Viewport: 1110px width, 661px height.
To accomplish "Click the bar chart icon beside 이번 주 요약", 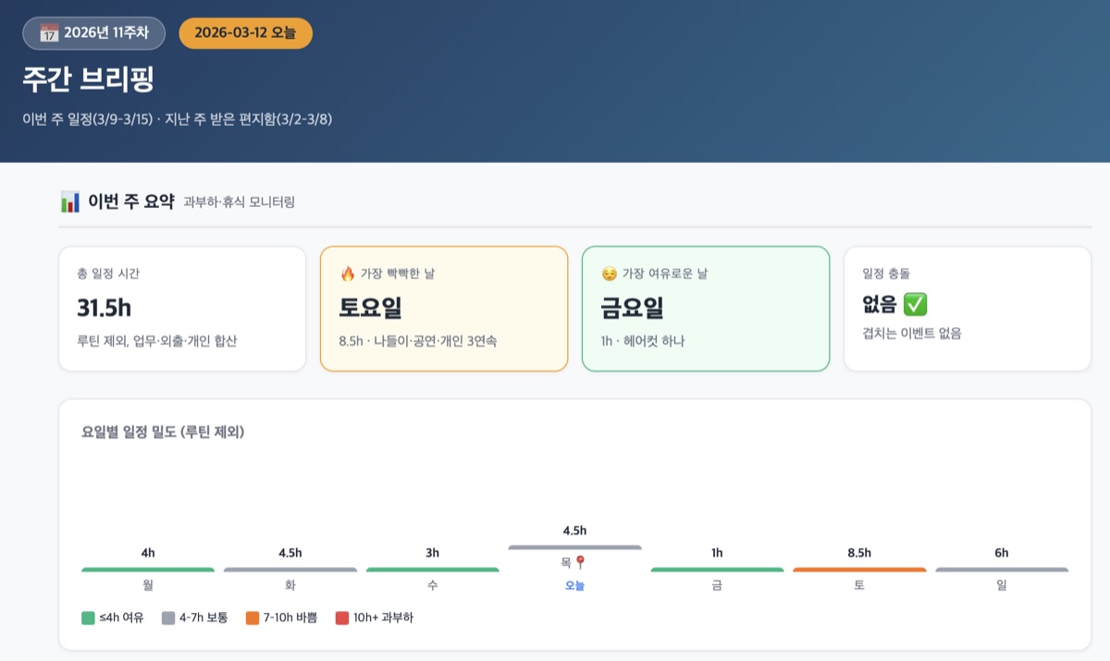I will (69, 202).
